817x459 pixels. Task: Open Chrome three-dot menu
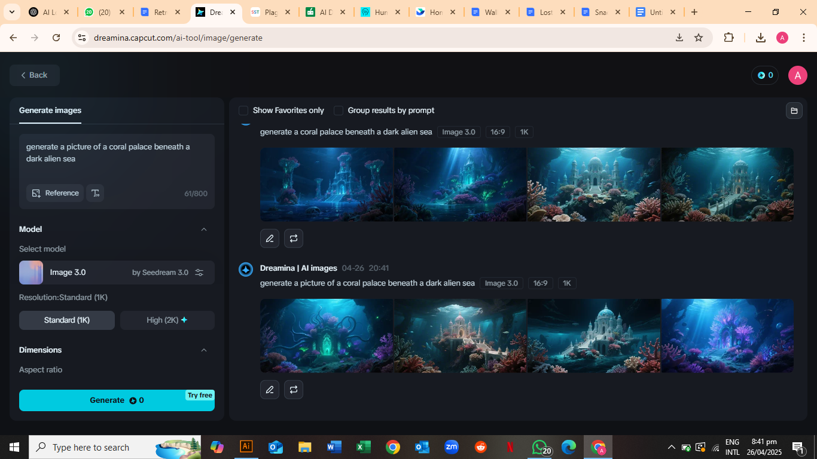pos(804,38)
